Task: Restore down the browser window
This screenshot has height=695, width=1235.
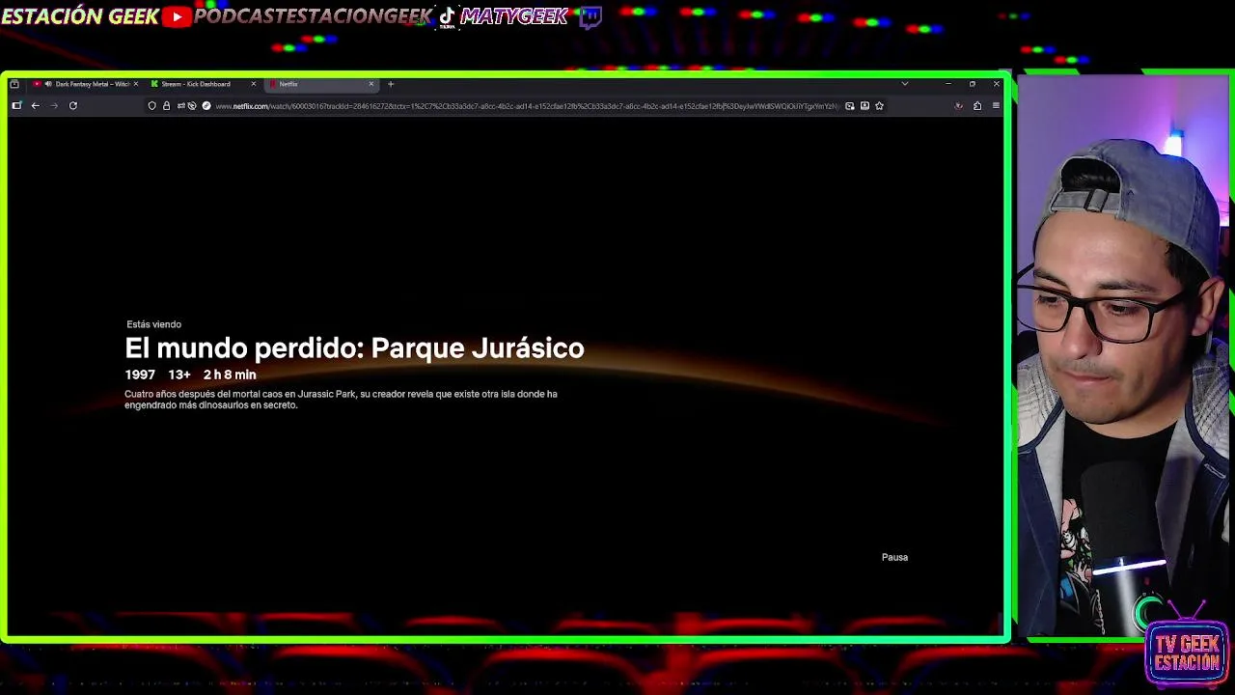Action: point(973,84)
